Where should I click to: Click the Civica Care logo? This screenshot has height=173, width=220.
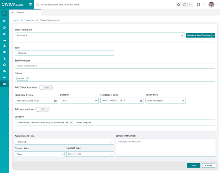click(x=13, y=4)
